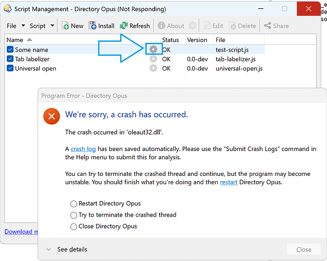Click the New script toolbar button
The image size is (327, 261).
point(73,26)
